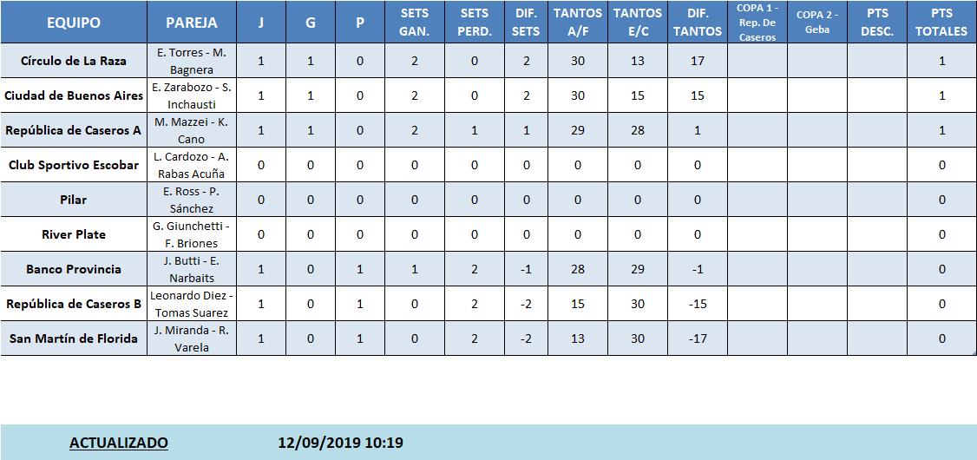Select the República de Caseros A cell

click(x=74, y=130)
